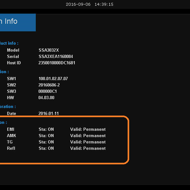Toggle the EMI option Sta: ON status
190x190 pixels.
(46, 129)
